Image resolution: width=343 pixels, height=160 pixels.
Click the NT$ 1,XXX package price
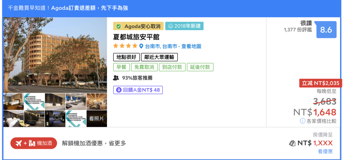pos(315,143)
